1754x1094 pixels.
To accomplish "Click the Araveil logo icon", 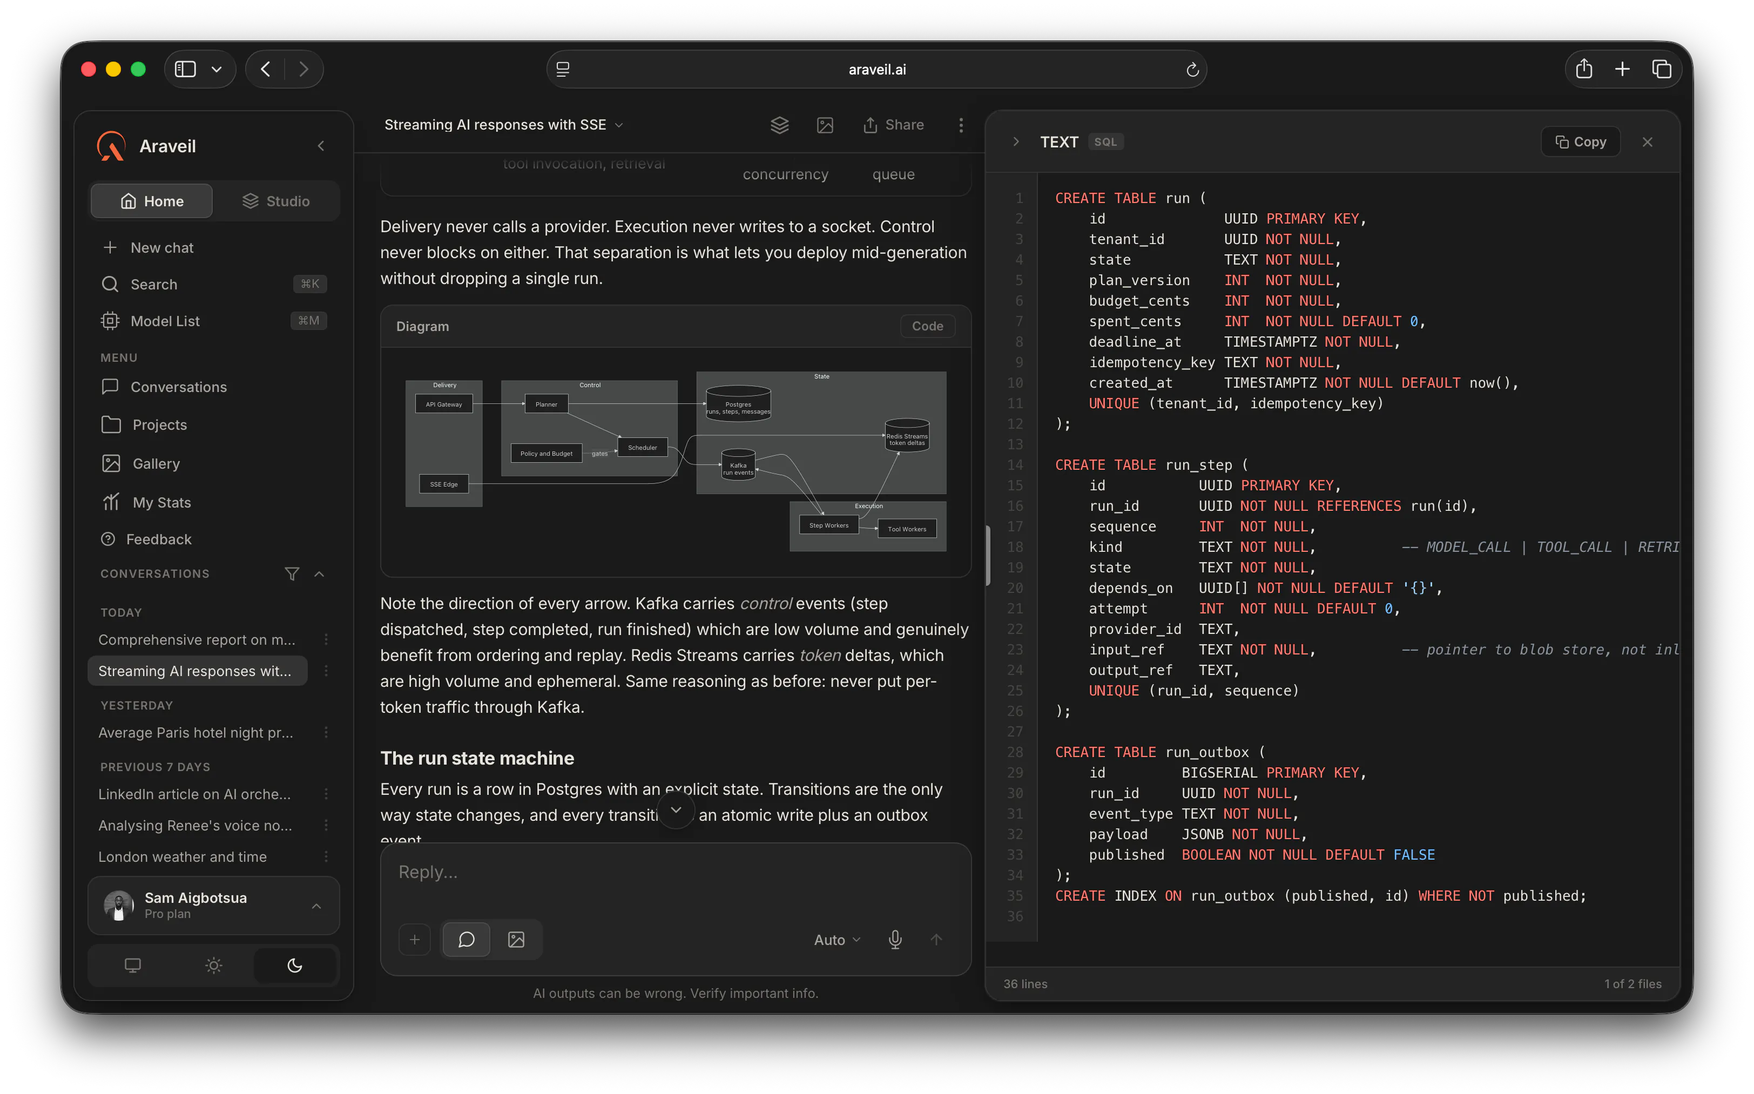I will (111, 146).
